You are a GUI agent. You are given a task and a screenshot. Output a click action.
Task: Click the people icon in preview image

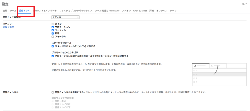click(x=212, y=66)
